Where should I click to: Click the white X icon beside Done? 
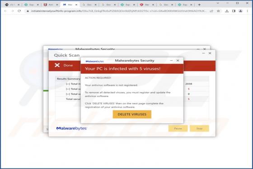[x=57, y=65]
